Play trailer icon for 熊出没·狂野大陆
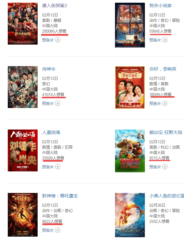This screenshot has height=242, width=184. [165, 167]
